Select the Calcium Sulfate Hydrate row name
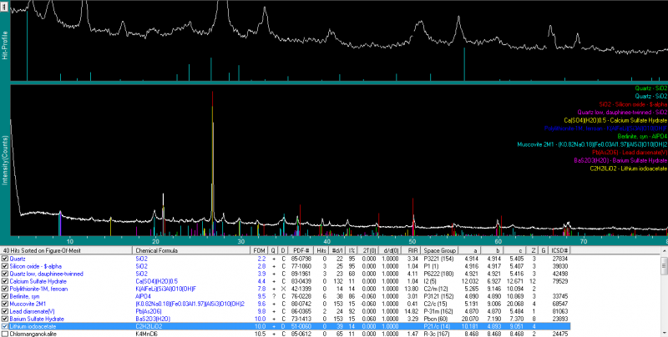 point(38,281)
